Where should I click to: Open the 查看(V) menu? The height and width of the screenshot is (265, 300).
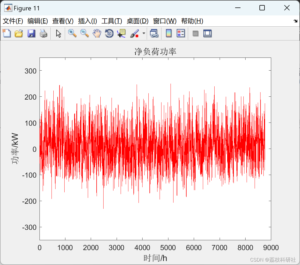click(63, 21)
